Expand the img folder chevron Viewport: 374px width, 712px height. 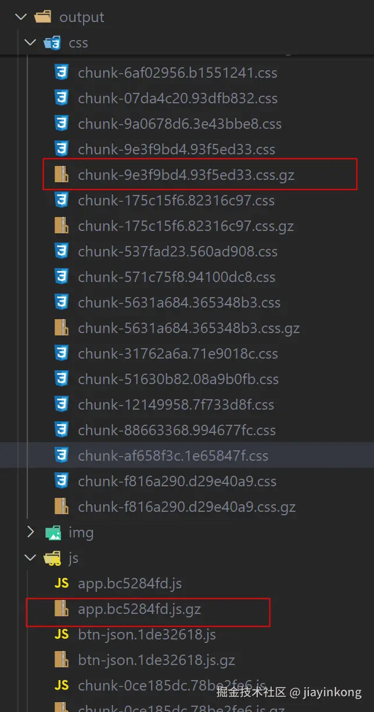click(30, 532)
